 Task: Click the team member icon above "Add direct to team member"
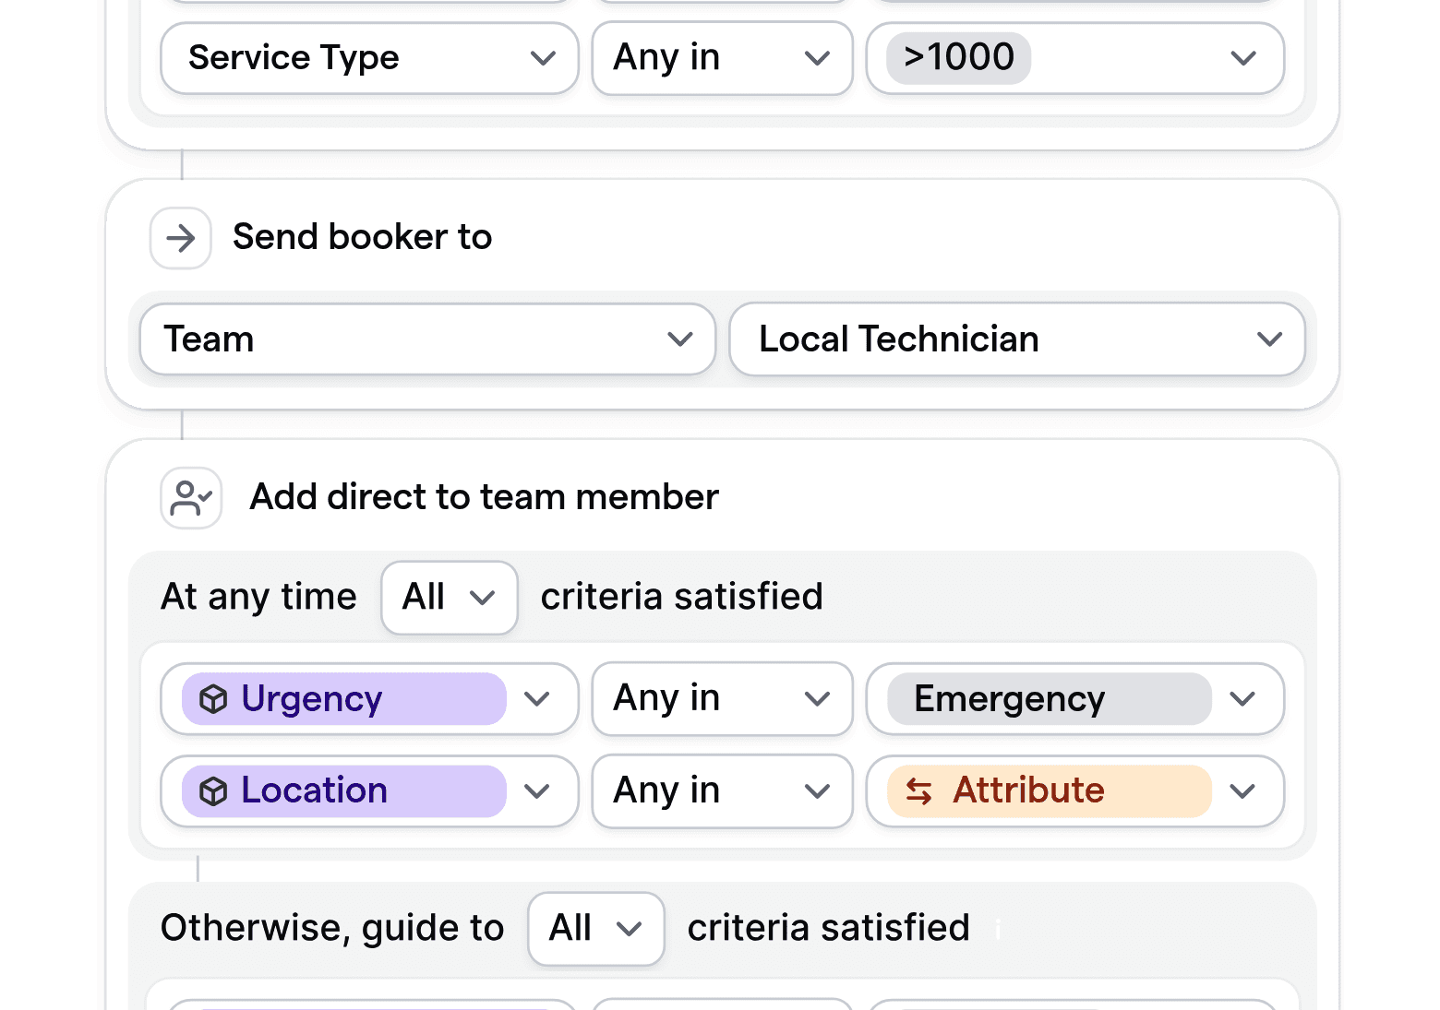(x=190, y=497)
